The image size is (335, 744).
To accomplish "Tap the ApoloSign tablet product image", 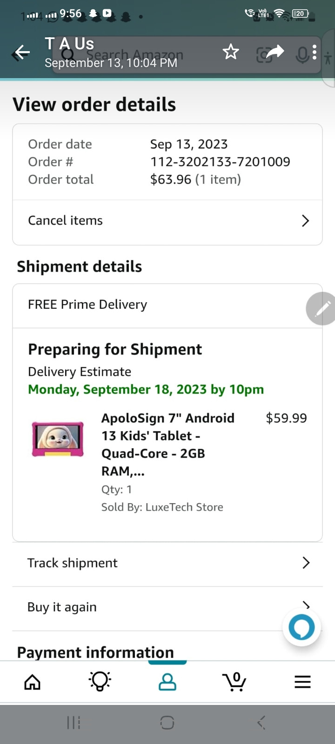I will tap(58, 439).
